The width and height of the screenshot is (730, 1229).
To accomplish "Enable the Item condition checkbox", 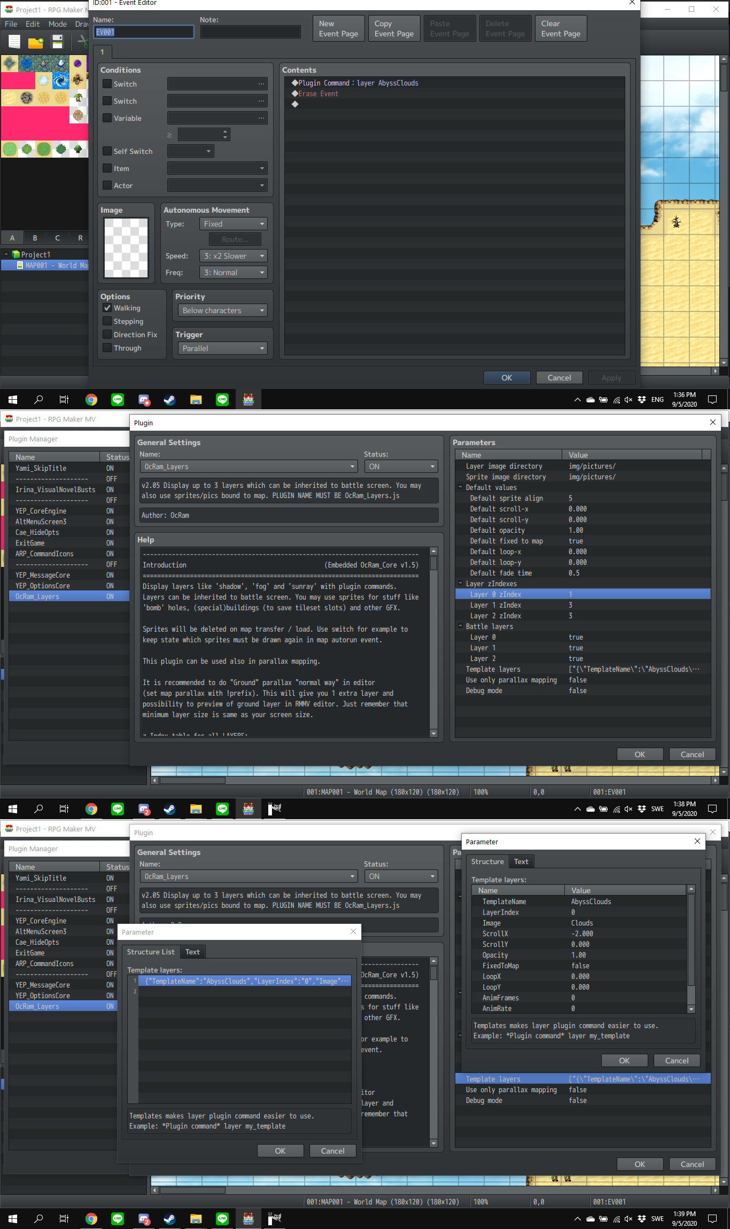I will 107,168.
